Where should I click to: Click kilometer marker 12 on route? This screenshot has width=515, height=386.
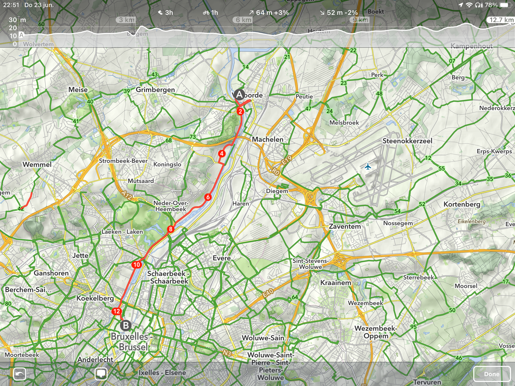tap(117, 311)
